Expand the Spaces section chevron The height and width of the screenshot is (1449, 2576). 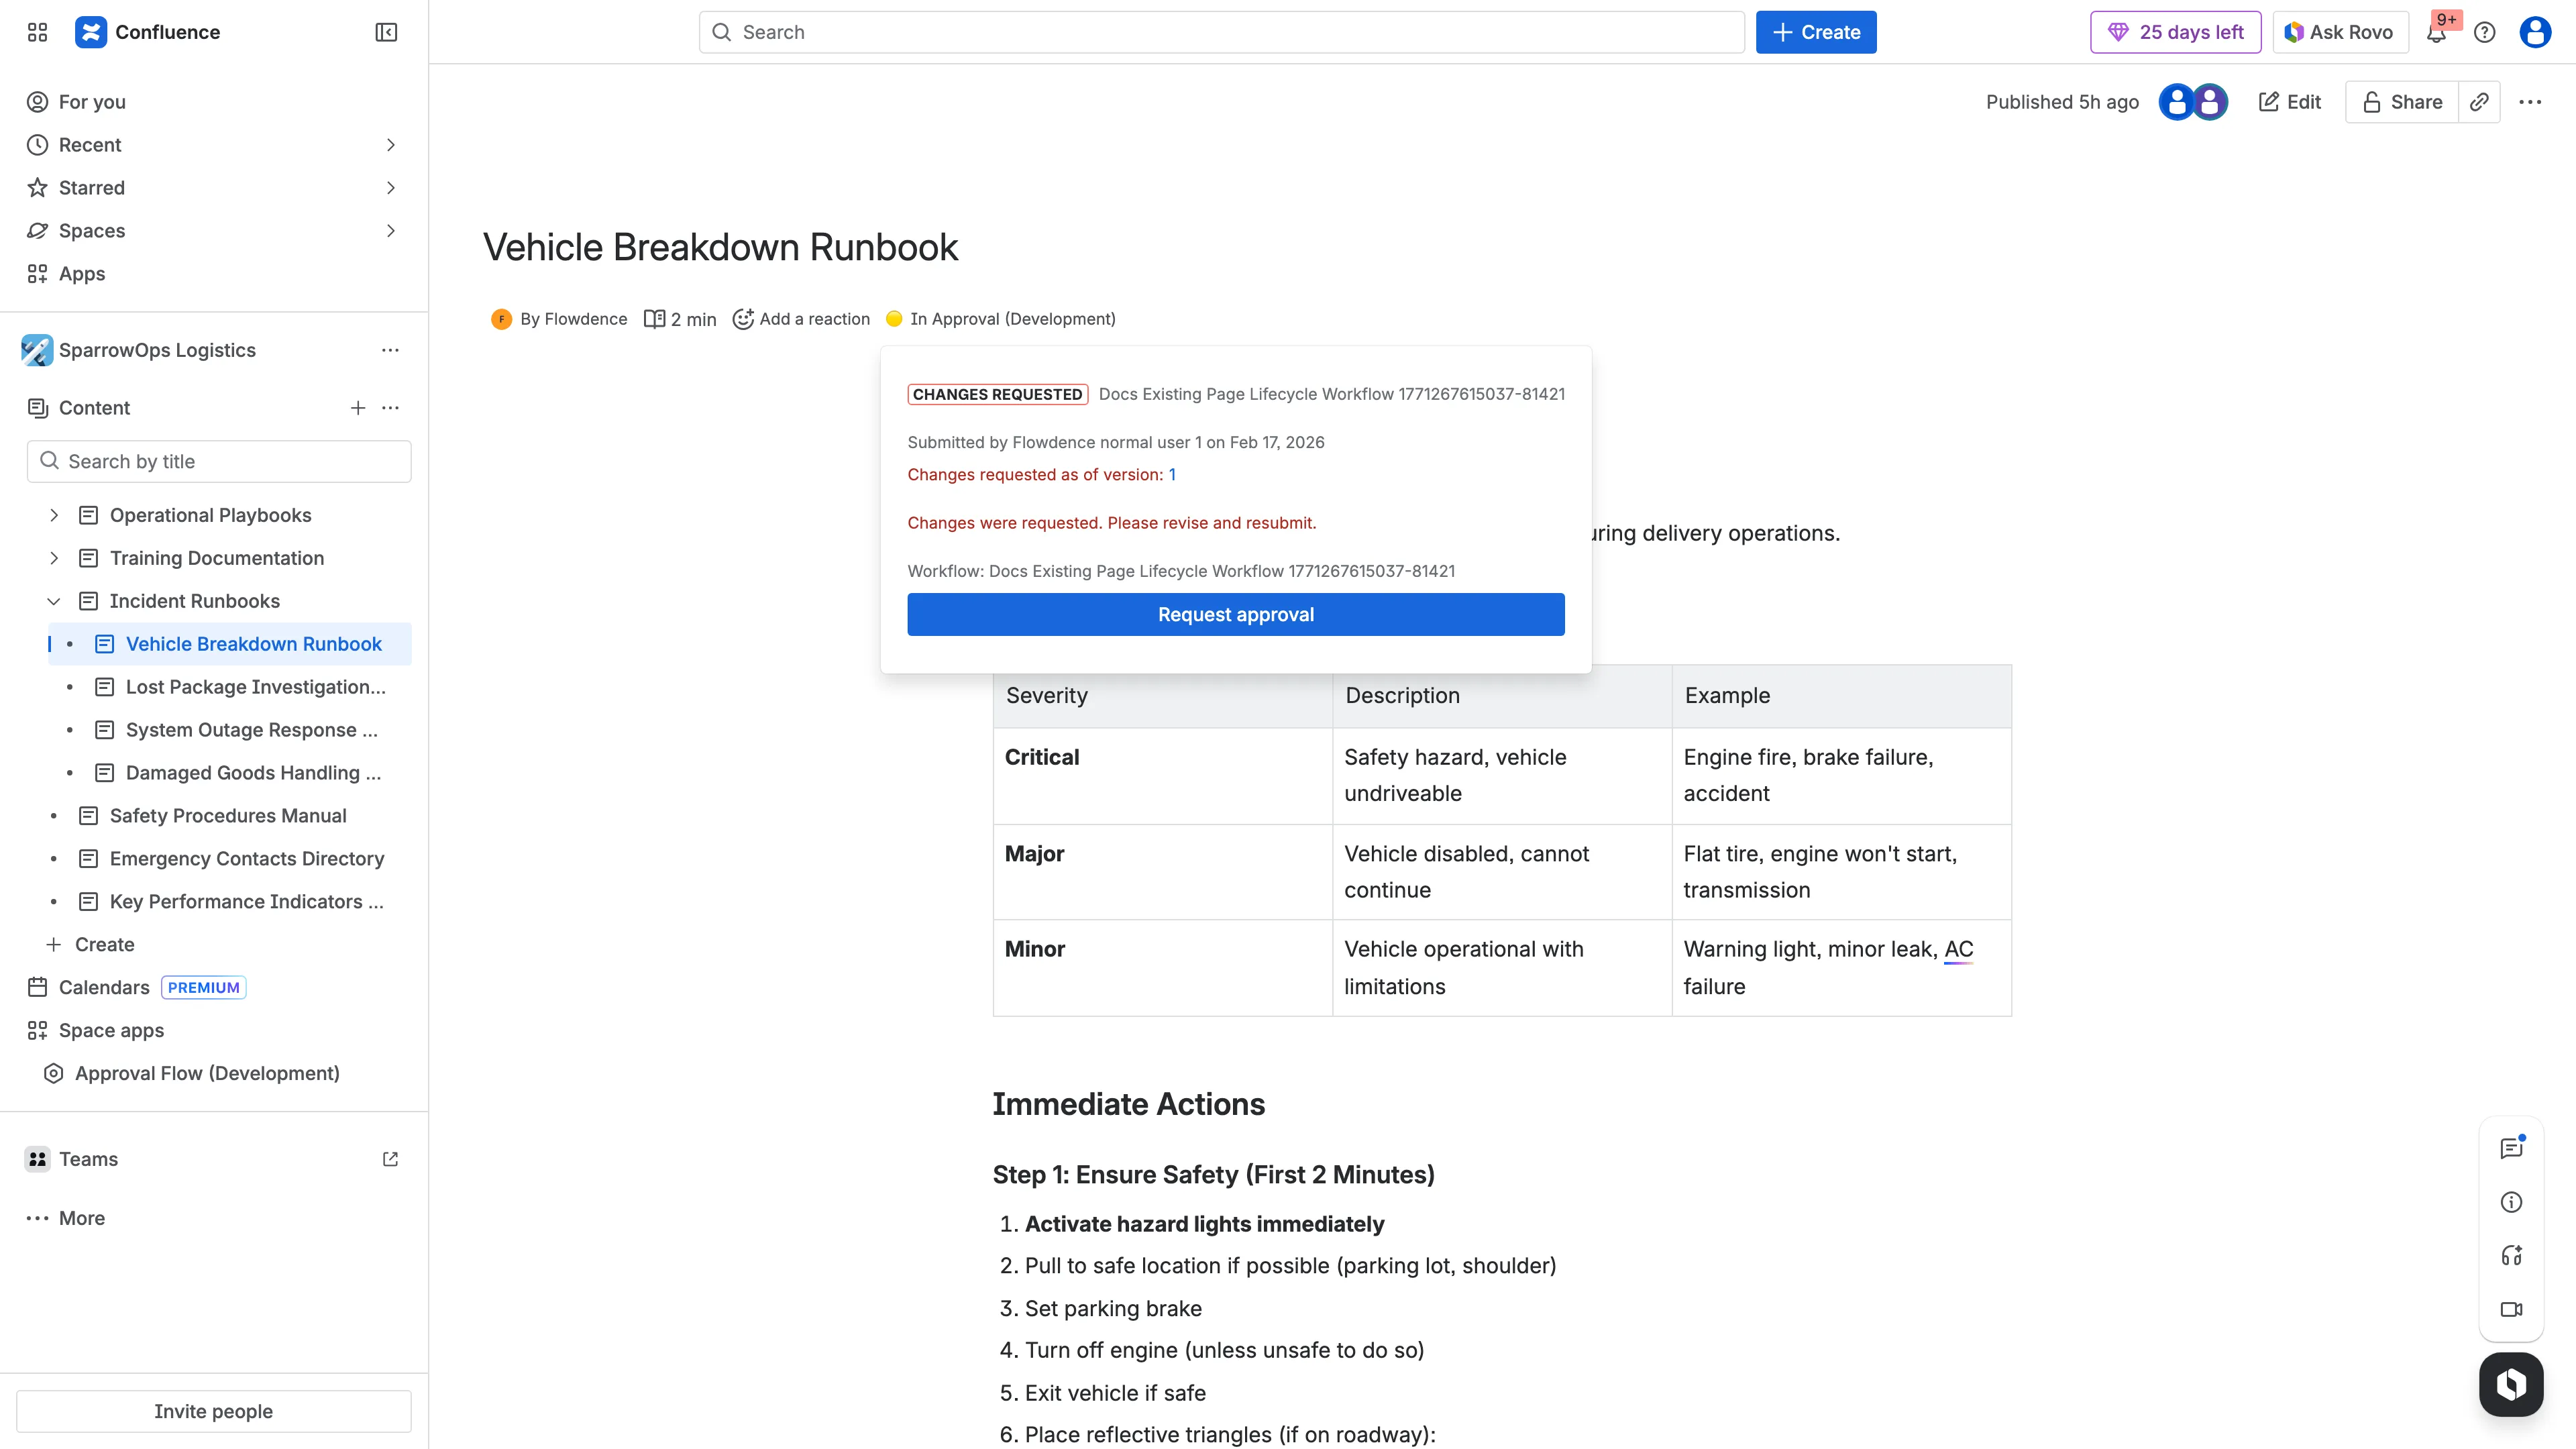391,231
